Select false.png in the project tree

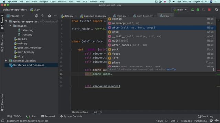[26, 30]
